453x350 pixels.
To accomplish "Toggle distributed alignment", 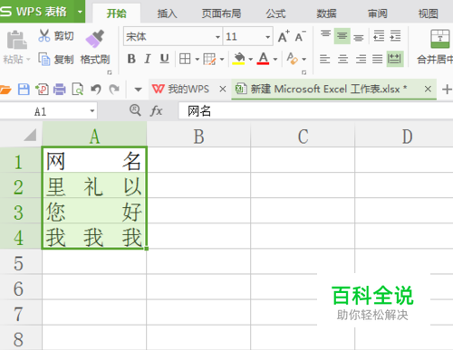I will pos(395,59).
